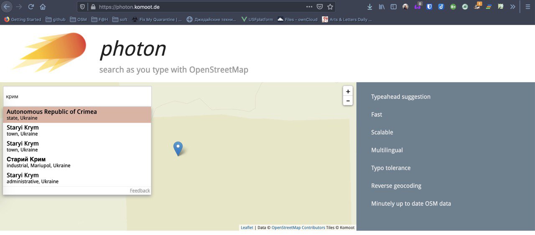Click the Scalable feature text
The image size is (535, 235).
click(382, 132)
